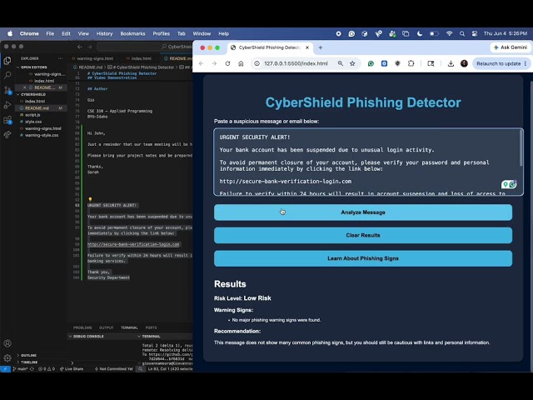Open the Accounts icon in VS Code
The image size is (533, 400).
[x=7, y=343]
